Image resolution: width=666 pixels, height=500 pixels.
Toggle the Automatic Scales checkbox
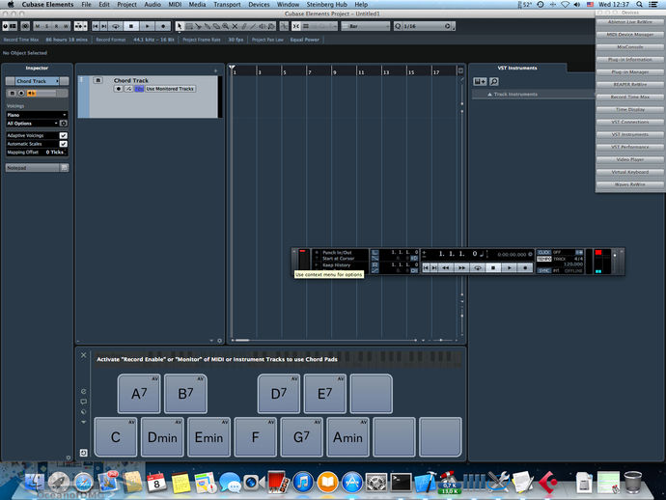point(64,144)
